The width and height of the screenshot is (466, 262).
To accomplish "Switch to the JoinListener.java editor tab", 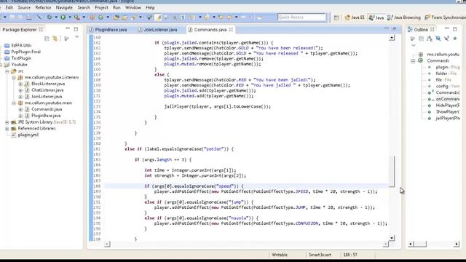I will (157, 30).
